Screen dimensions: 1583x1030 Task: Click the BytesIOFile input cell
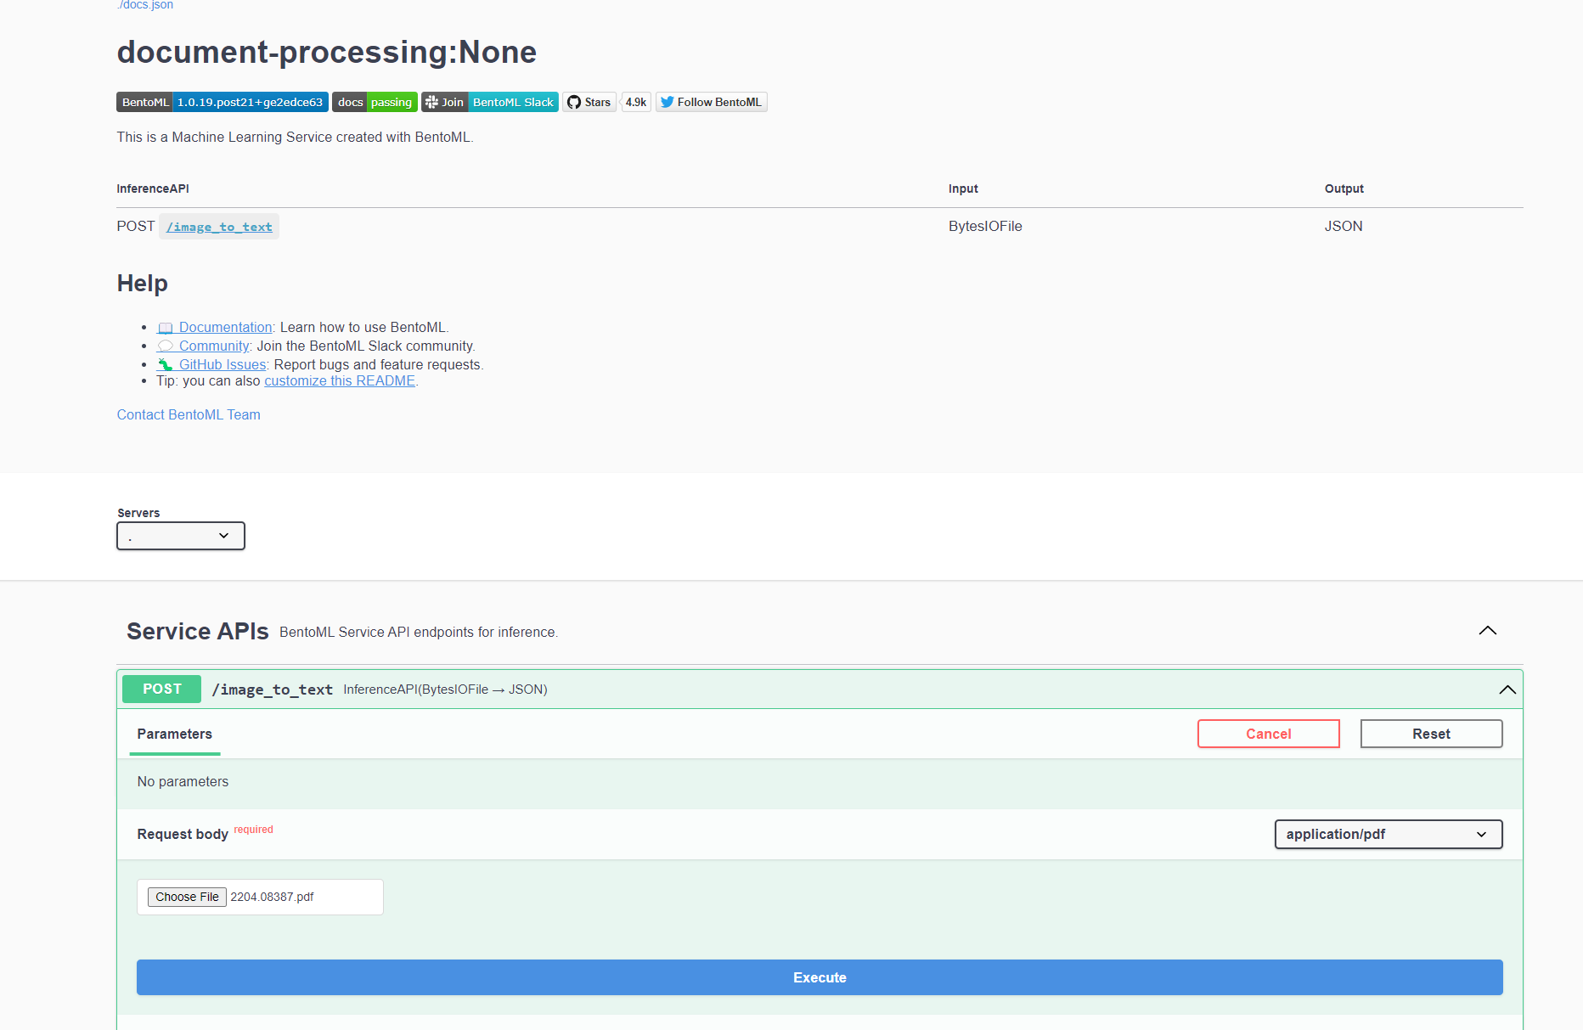(985, 226)
